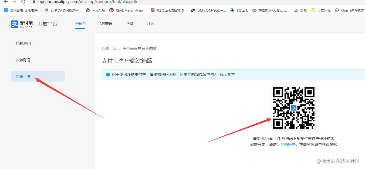The width and height of the screenshot is (365, 169).
Task: Click the 请使用Android手机扫码下载 instruction text
Action: tap(294, 139)
